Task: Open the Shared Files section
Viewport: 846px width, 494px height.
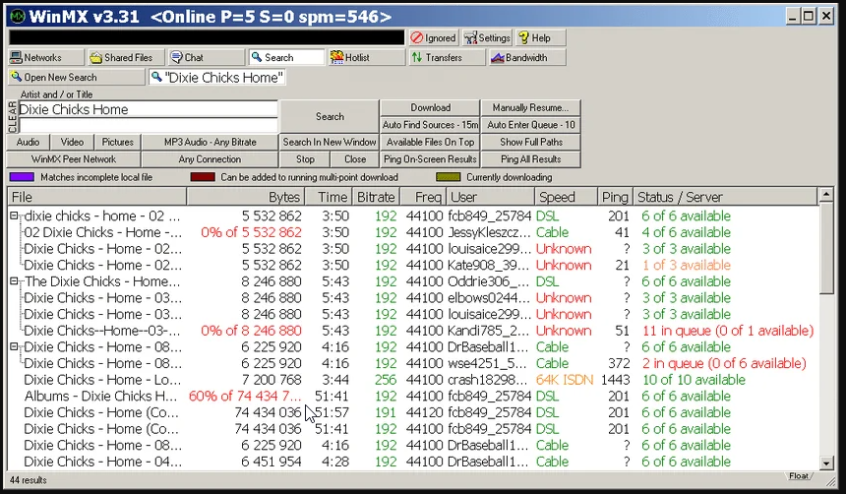Action: pyautogui.click(x=125, y=58)
